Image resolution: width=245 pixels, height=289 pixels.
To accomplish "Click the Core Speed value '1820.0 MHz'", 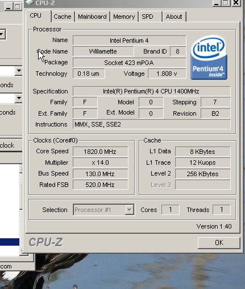I will (100, 152).
